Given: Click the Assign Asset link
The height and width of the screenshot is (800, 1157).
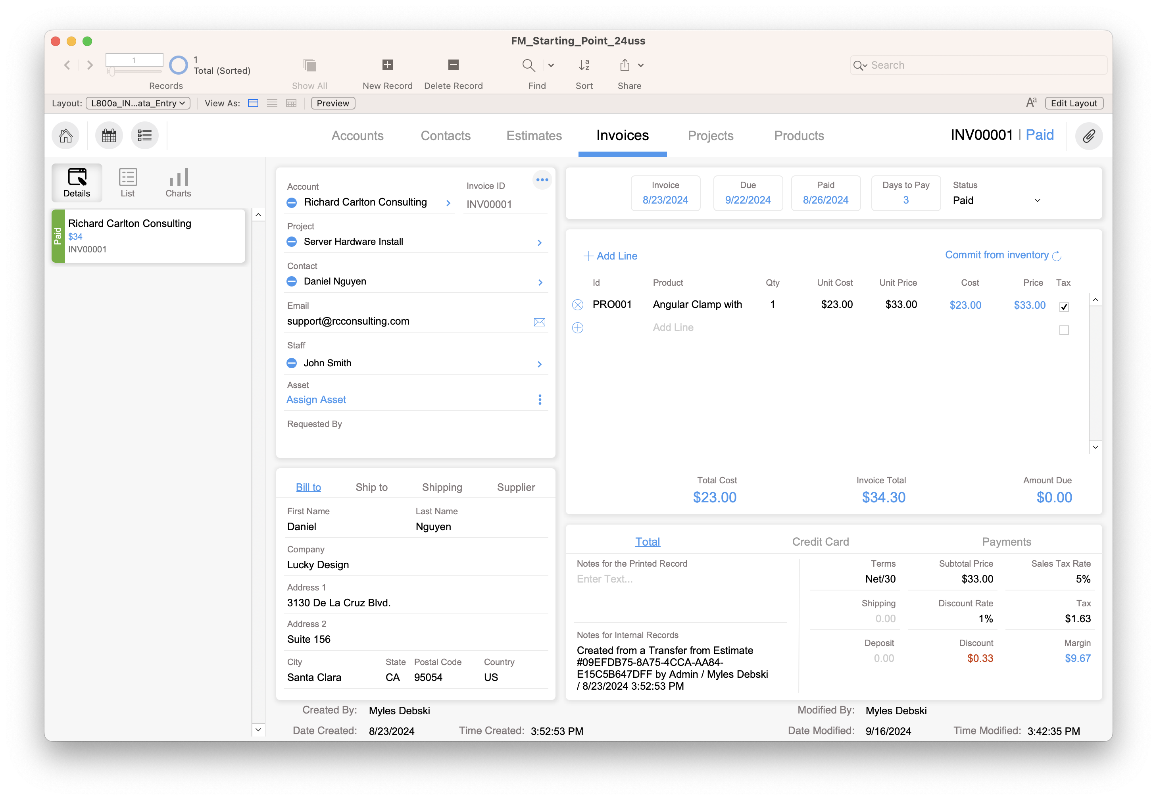Looking at the screenshot, I should (316, 400).
